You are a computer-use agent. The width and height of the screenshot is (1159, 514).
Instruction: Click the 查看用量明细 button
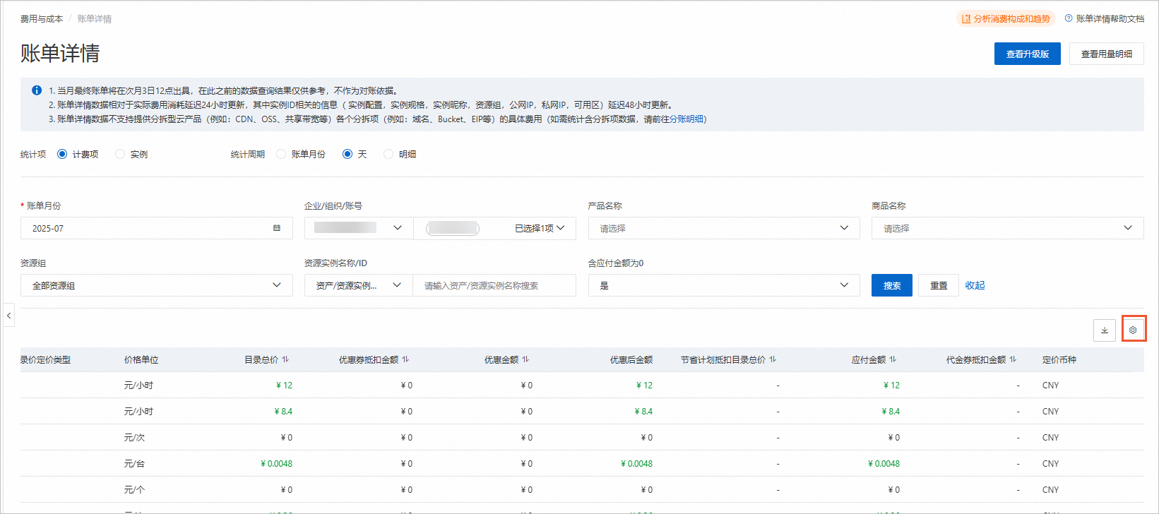click(1107, 54)
